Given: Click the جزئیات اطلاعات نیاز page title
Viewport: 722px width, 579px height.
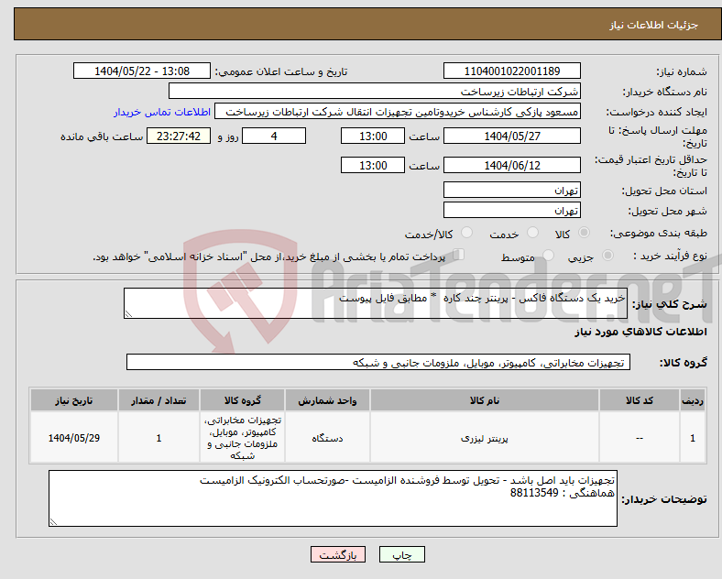Looking at the screenshot, I should tap(654, 25).
